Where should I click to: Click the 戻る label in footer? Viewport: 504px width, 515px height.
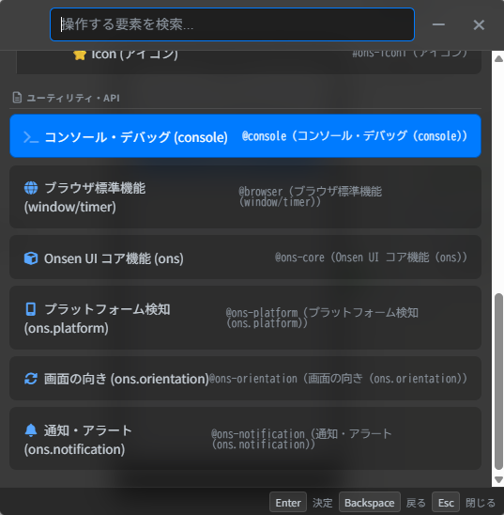416,503
